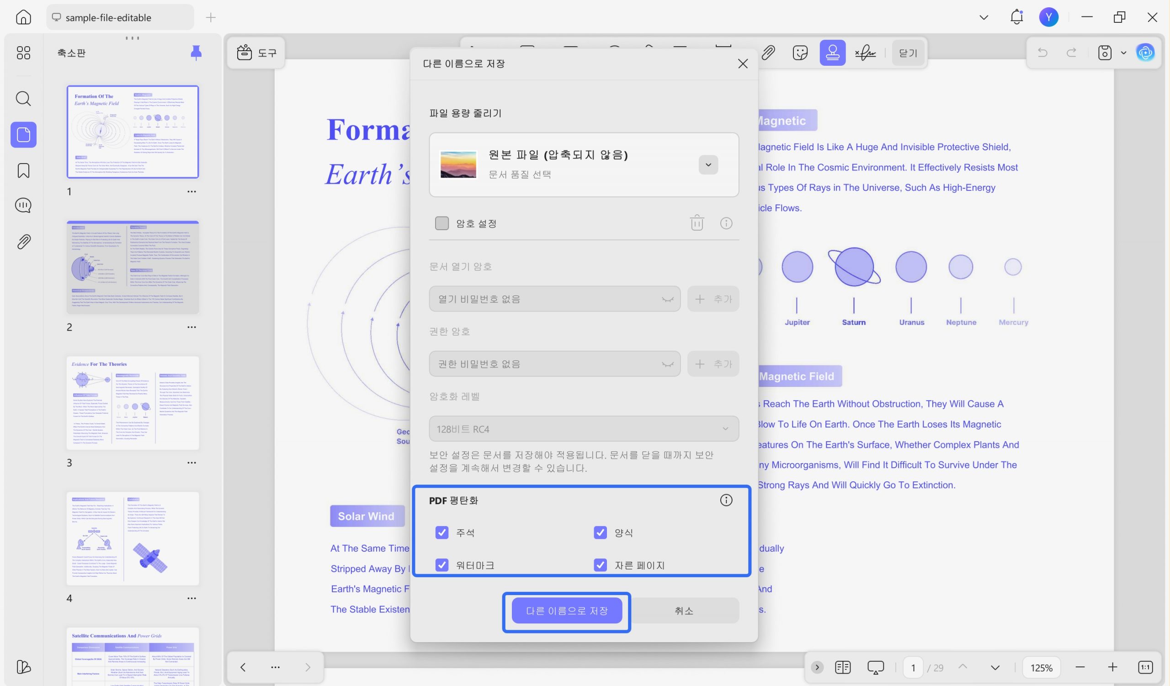
Task: Click 추가 next to permission password
Action: click(713, 364)
